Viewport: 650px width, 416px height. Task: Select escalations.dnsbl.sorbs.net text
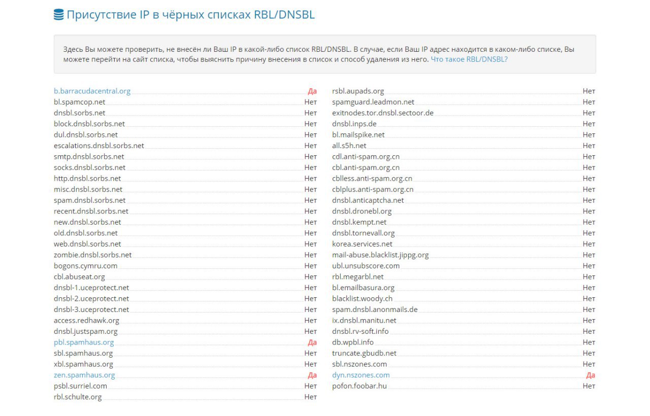(99, 145)
